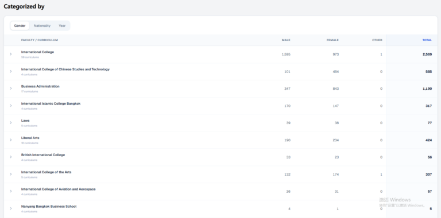This screenshot has height=218, width=441.
Task: Click female count 234
Action: point(336,140)
